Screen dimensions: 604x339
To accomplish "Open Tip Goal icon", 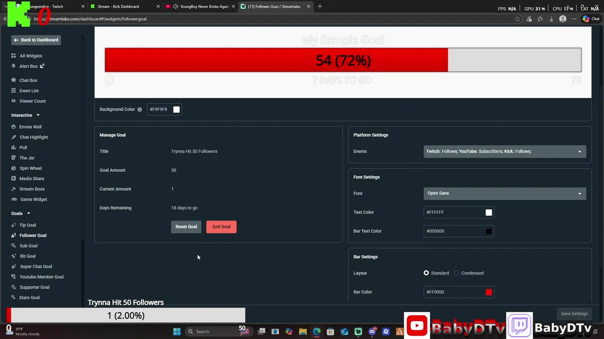I will 14,225.
